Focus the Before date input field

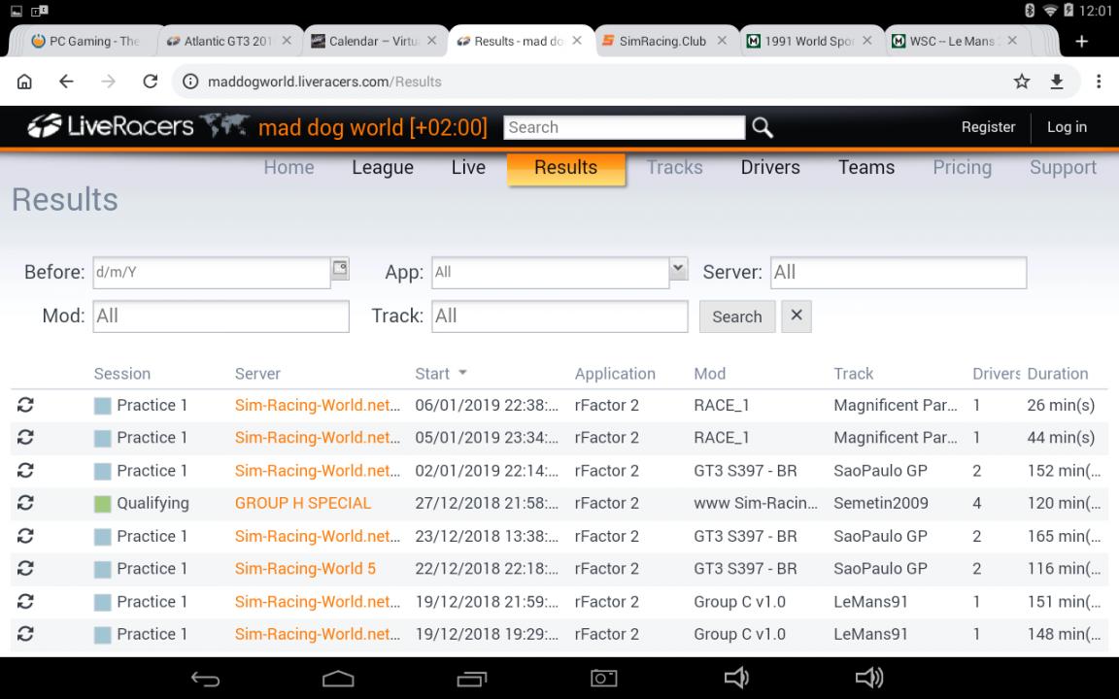pos(211,273)
